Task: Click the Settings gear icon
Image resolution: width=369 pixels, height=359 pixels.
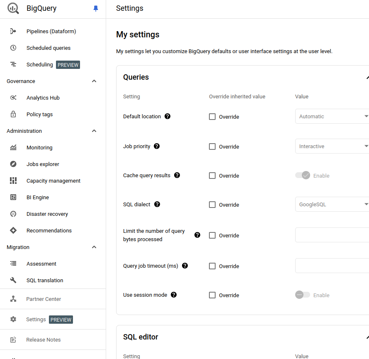Action: tap(13, 319)
